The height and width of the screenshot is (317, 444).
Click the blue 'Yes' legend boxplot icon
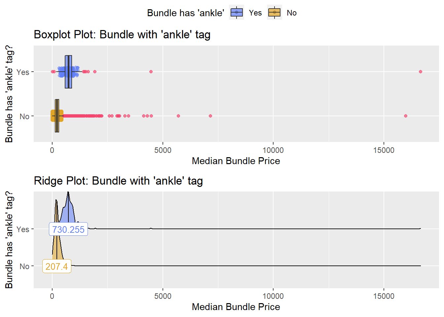point(237,13)
